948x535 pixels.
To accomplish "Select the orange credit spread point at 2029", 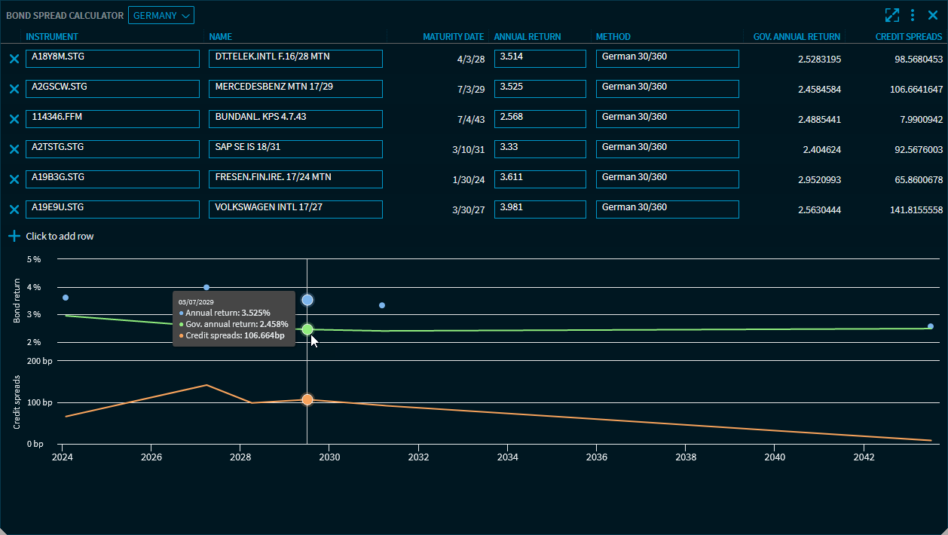I will click(x=307, y=399).
